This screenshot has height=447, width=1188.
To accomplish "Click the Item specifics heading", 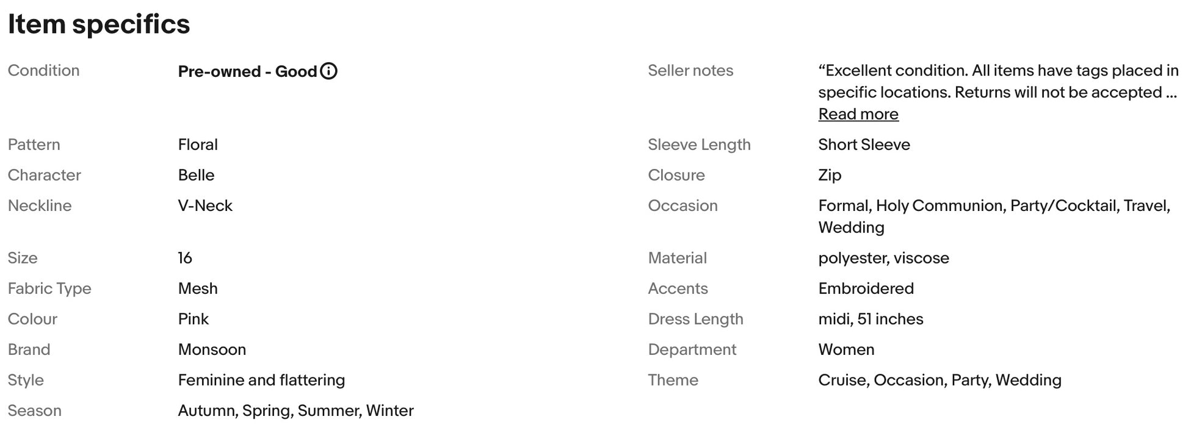I will point(99,24).
